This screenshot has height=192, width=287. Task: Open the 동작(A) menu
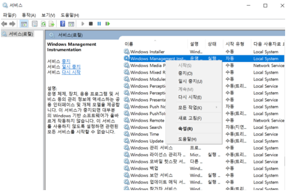click(x=29, y=15)
